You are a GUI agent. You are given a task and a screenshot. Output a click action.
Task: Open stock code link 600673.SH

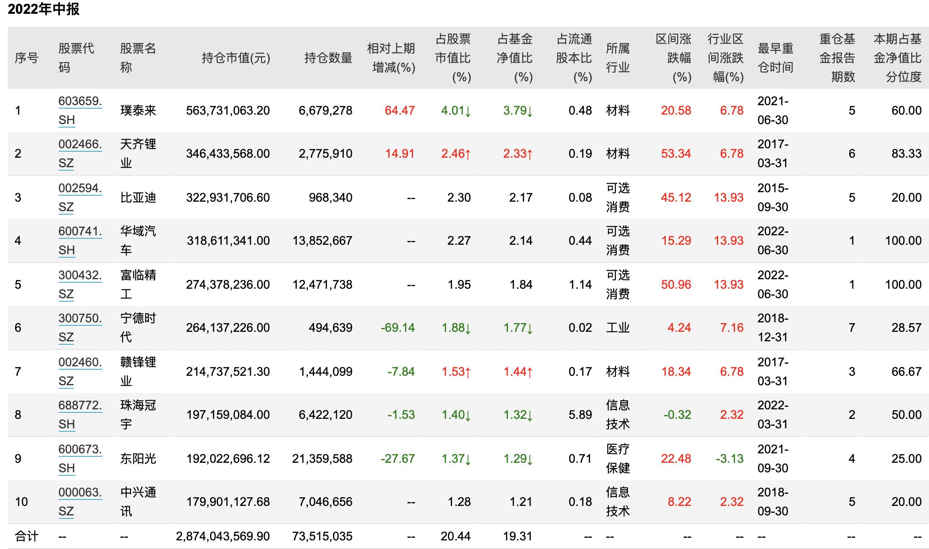(80, 459)
